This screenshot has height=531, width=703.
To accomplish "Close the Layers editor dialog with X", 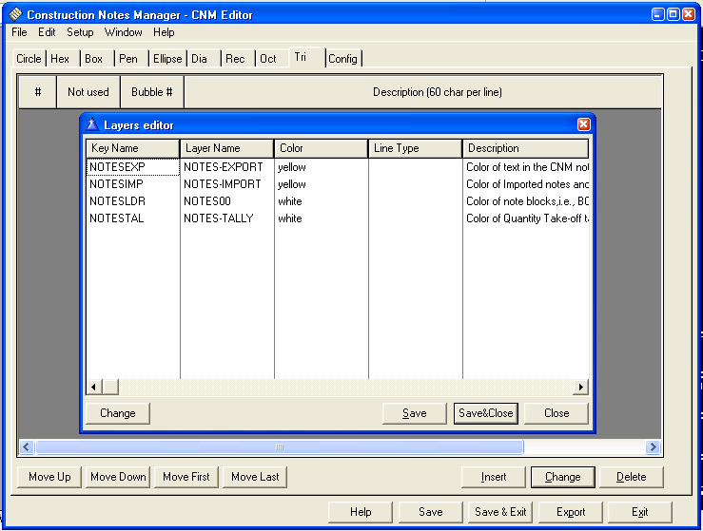I will 584,125.
